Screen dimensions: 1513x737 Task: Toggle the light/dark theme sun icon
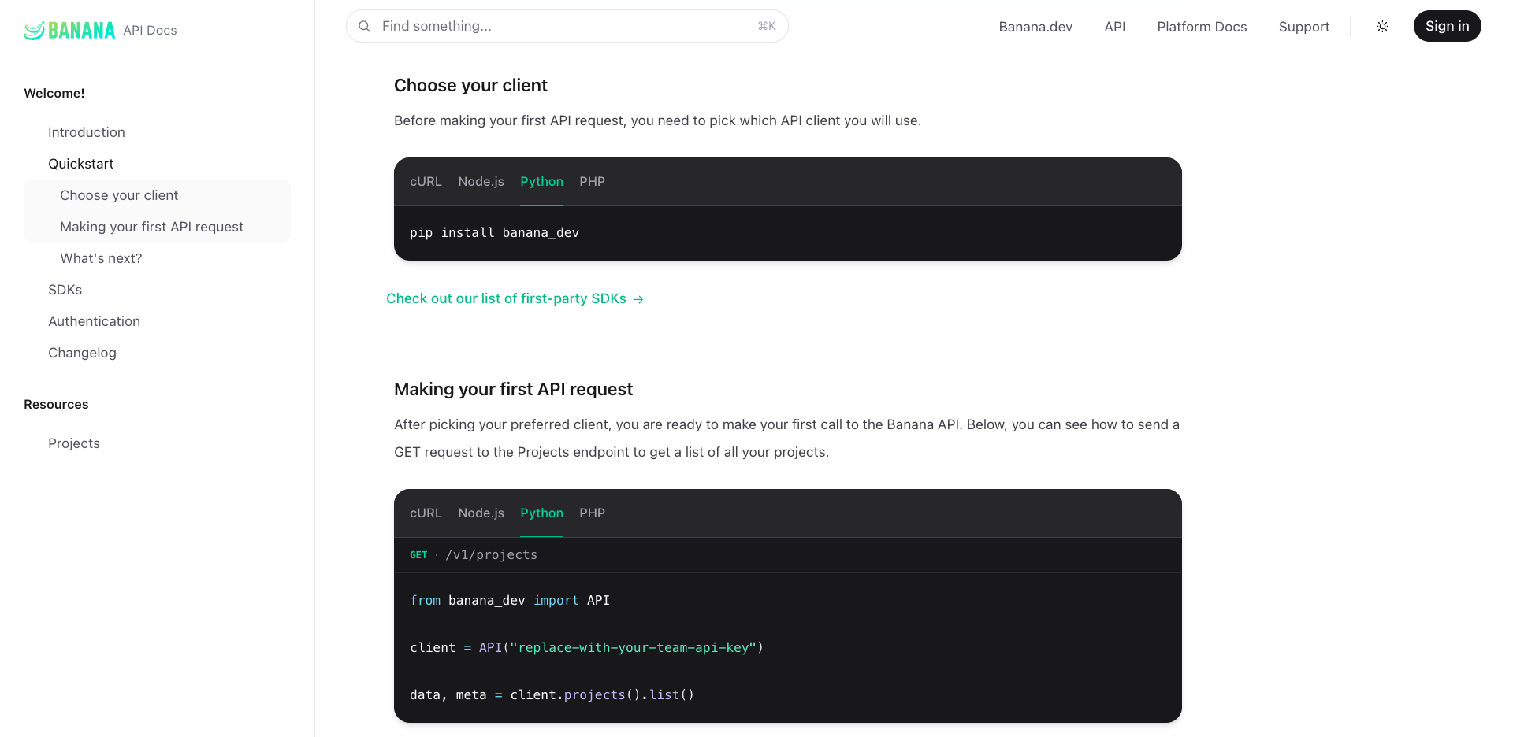coord(1382,27)
